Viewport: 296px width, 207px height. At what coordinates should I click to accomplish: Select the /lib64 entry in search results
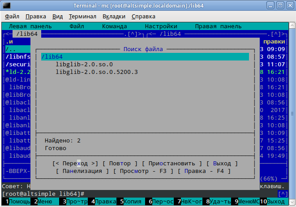coord(52,57)
